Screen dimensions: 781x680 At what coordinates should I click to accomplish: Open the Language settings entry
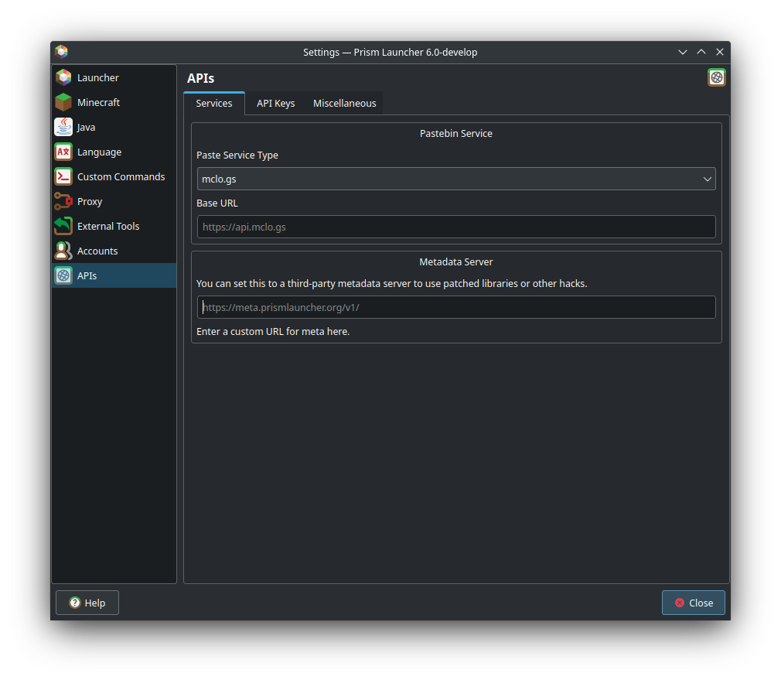coord(114,152)
